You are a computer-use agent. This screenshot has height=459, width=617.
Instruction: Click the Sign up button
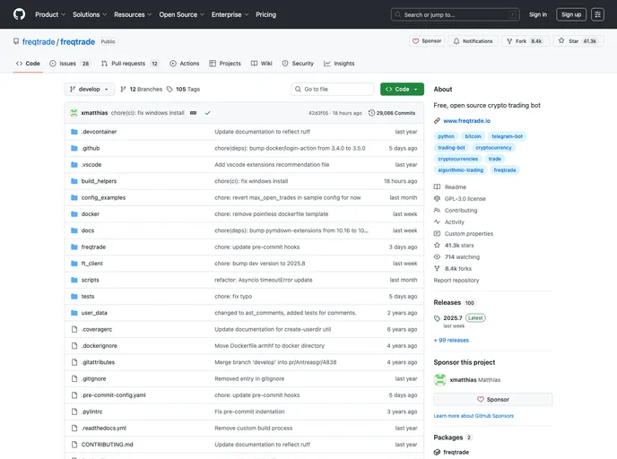[x=571, y=14]
